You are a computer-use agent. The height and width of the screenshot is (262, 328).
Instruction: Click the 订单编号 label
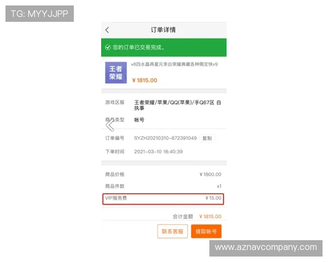point(115,138)
